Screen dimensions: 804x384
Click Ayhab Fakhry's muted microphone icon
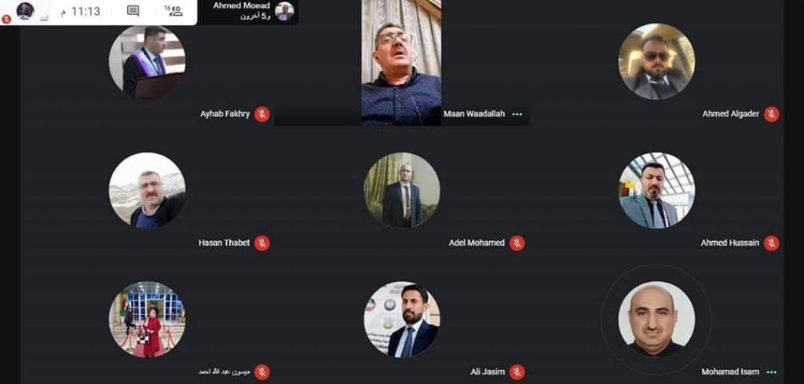(x=262, y=114)
